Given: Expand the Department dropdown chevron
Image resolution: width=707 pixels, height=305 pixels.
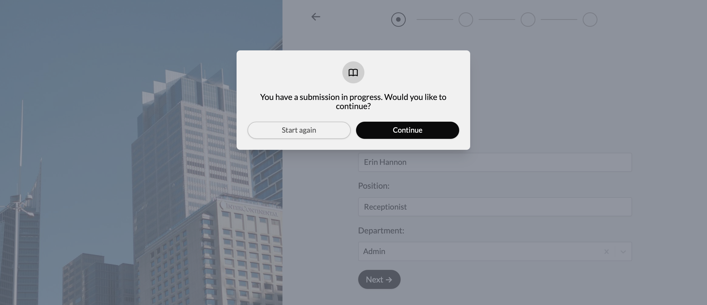Looking at the screenshot, I should (623, 252).
